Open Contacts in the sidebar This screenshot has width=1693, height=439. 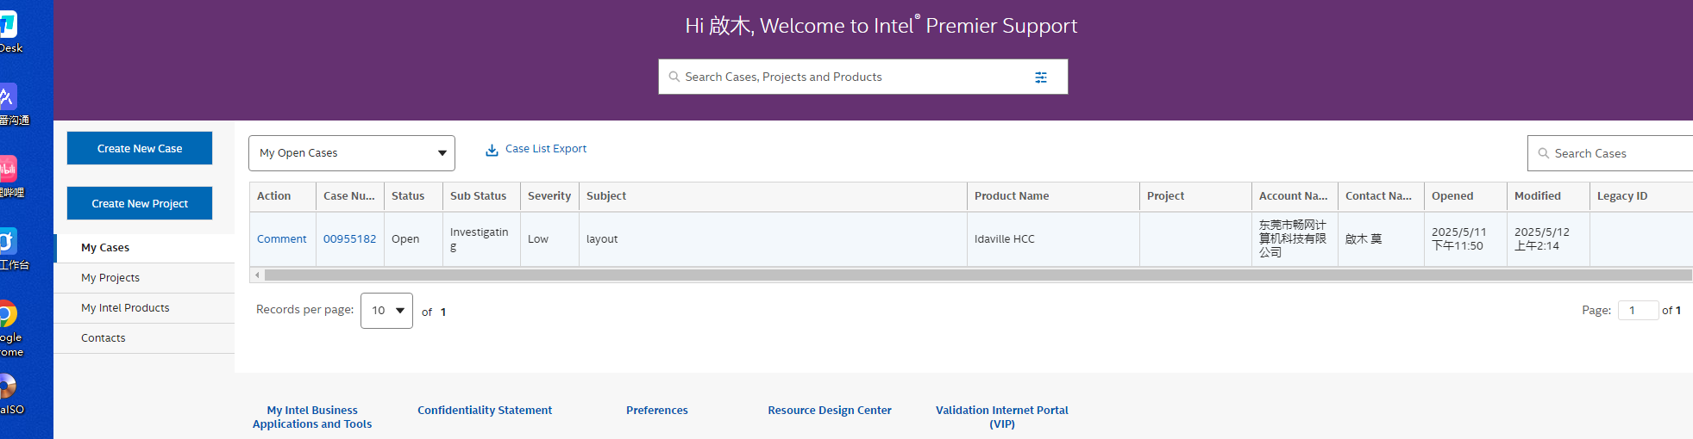144,338
